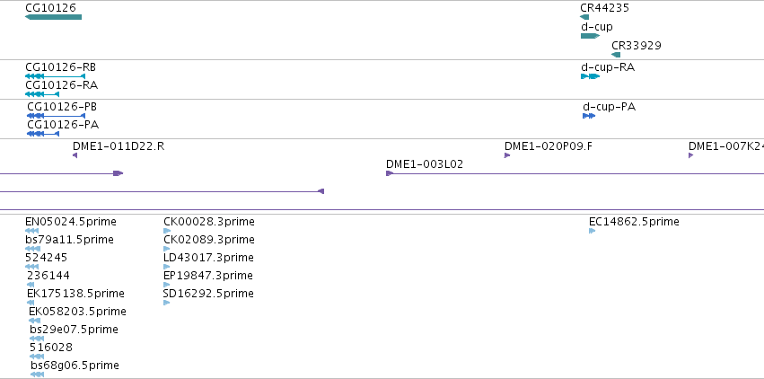Click the d-cup-PA protein glyph
The height and width of the screenshot is (379, 764).
(589, 116)
